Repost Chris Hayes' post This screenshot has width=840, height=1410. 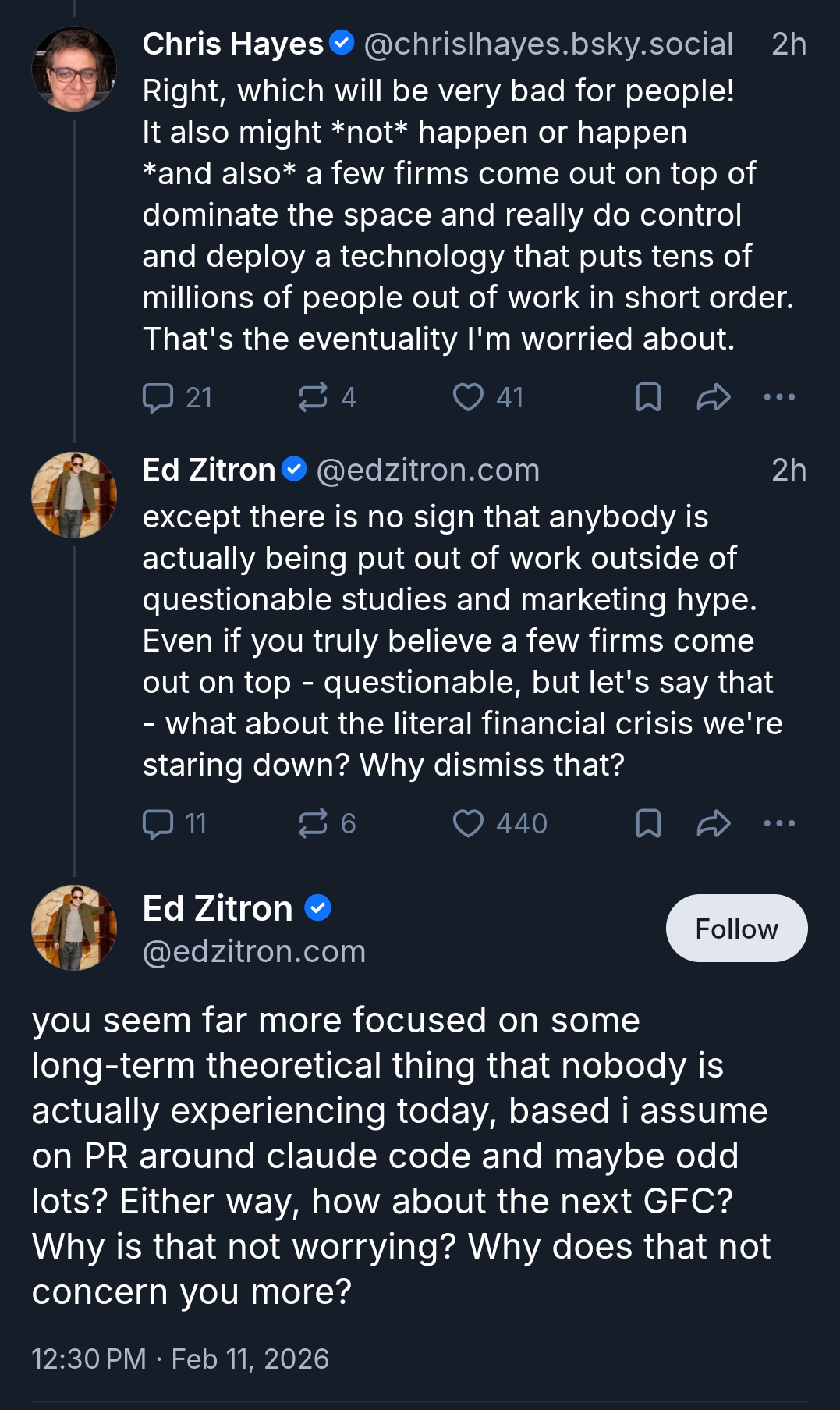coord(313,397)
